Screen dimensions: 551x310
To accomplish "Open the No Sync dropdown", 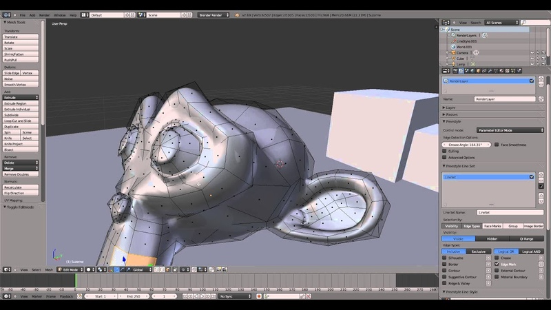I will [235, 296].
